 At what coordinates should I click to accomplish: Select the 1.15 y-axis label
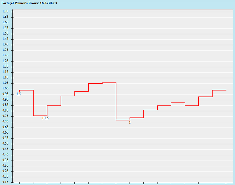coord(5,72)
